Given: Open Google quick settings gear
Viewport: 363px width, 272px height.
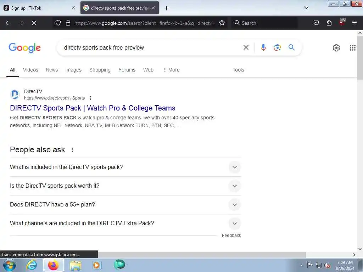Looking at the screenshot, I should [x=336, y=48].
